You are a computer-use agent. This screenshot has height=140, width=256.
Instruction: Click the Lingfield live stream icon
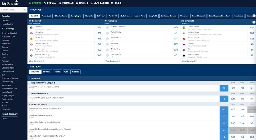click(x=183, y=21)
